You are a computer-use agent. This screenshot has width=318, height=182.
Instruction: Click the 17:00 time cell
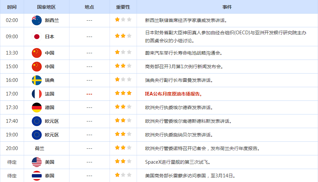click(12, 94)
